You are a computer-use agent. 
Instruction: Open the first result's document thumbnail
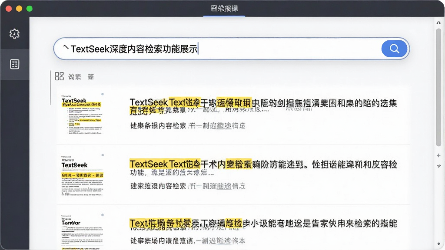82,115
